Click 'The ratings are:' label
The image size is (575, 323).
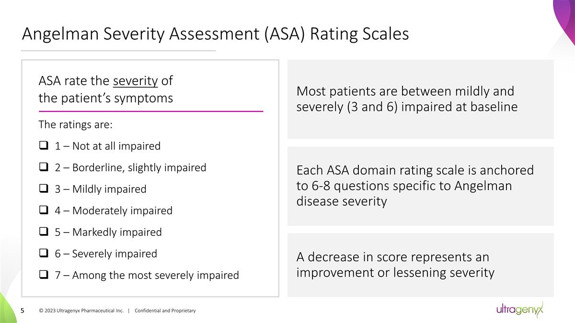tap(75, 125)
